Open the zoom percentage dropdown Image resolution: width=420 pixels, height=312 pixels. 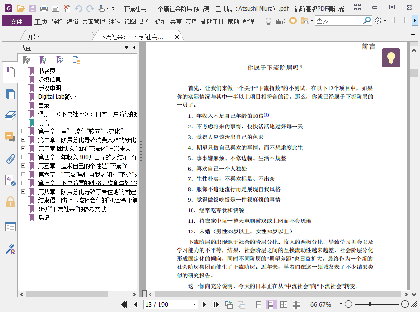341,304
